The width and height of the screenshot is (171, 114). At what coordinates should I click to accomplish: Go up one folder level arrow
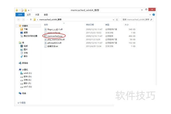tap(31, 20)
